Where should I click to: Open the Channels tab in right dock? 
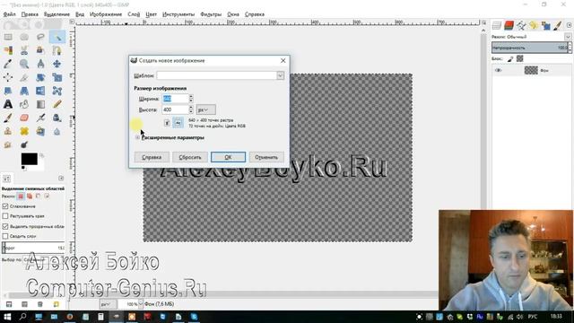(x=509, y=25)
